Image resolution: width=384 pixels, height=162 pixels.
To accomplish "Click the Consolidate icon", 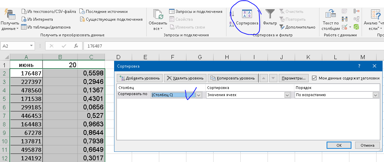I will pyautogui.click(x=356, y=11).
